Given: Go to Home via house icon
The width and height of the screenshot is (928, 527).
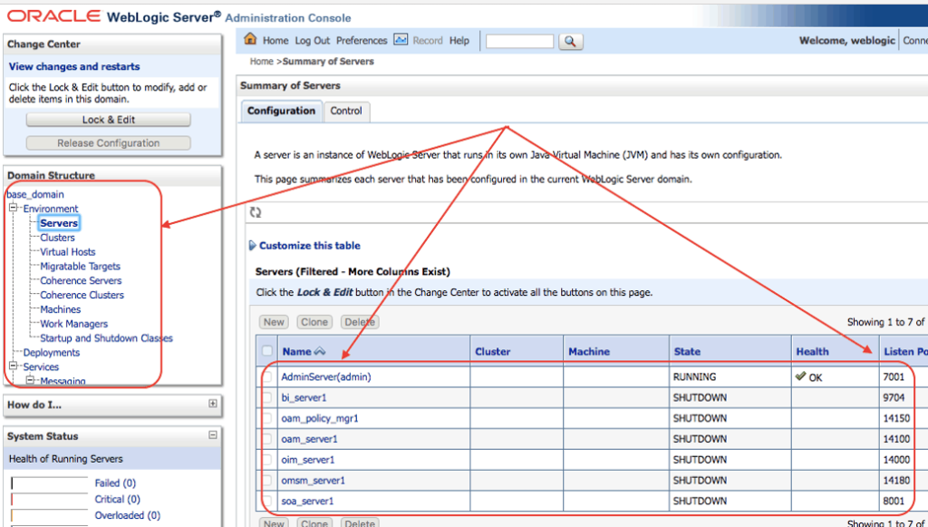Looking at the screenshot, I should pyautogui.click(x=251, y=39).
